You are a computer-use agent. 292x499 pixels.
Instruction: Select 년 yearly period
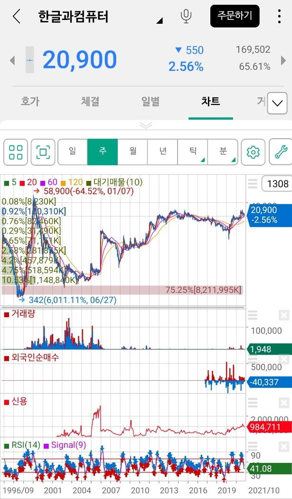coord(162,152)
